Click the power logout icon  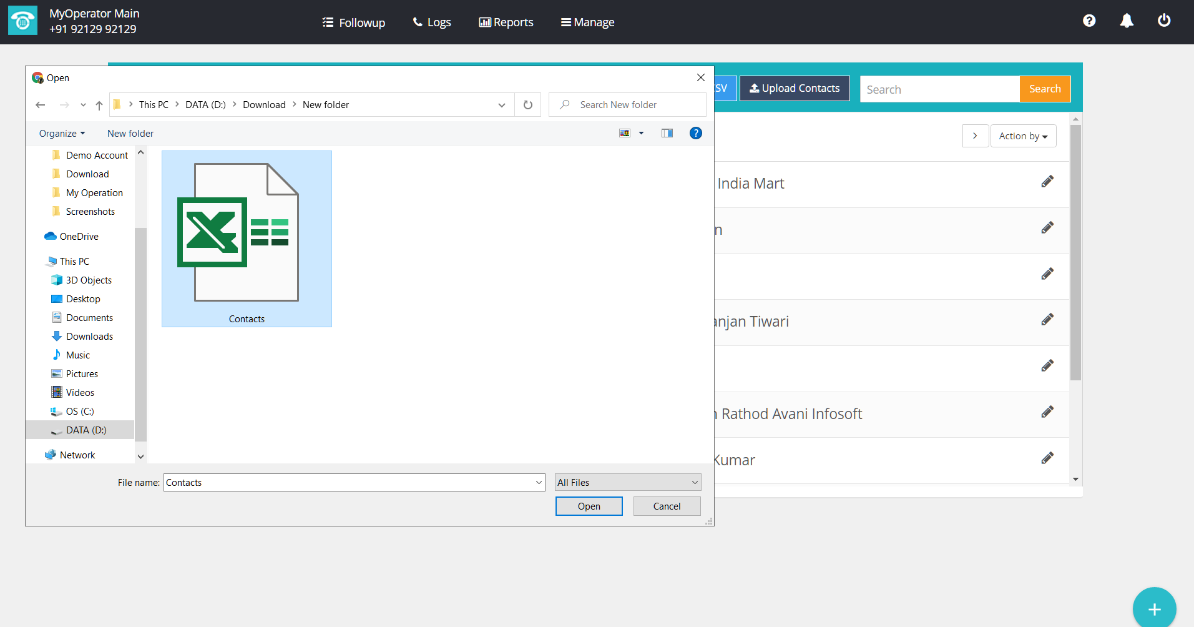pyautogui.click(x=1164, y=21)
